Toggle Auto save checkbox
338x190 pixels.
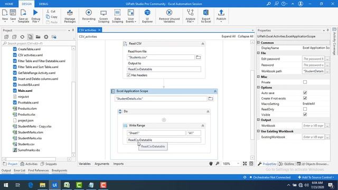pos(305,93)
